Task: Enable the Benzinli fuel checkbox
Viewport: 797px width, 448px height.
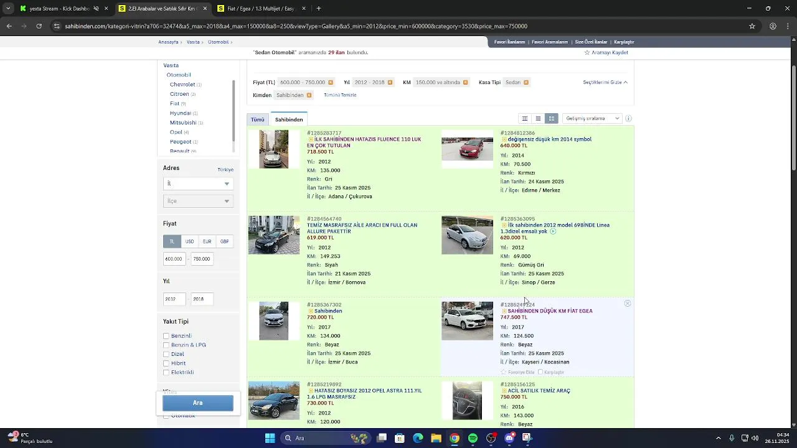Action: [166, 336]
